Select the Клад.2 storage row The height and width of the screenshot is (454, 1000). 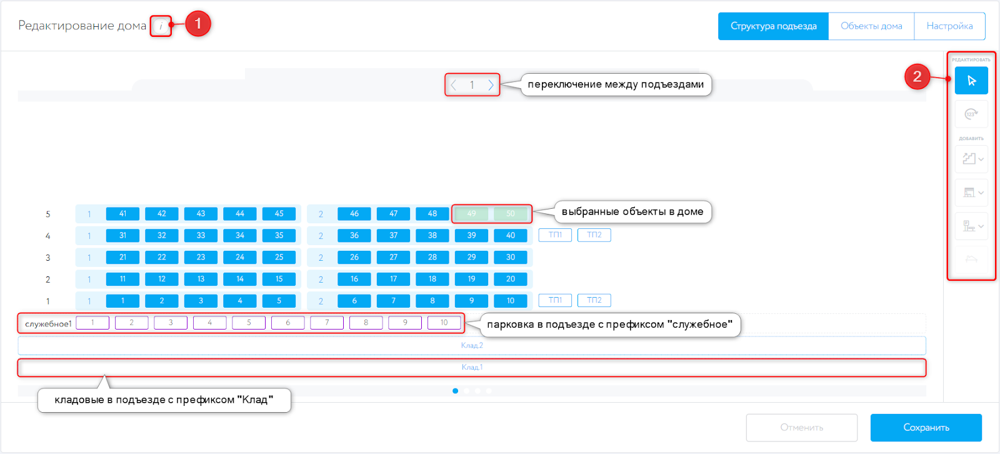(x=472, y=345)
